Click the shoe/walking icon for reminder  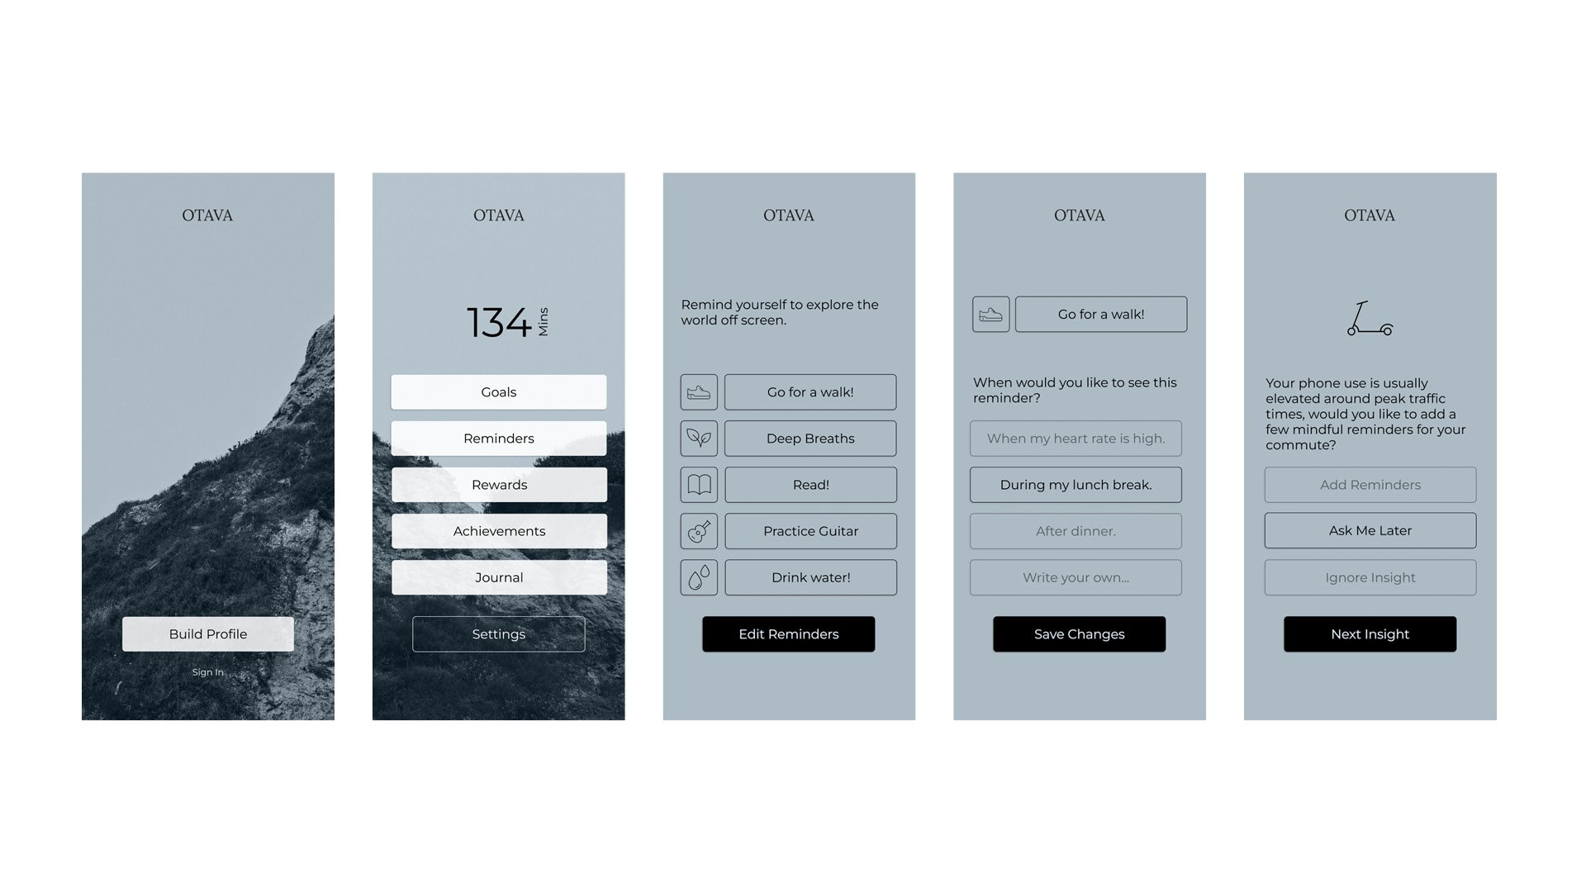tap(697, 391)
